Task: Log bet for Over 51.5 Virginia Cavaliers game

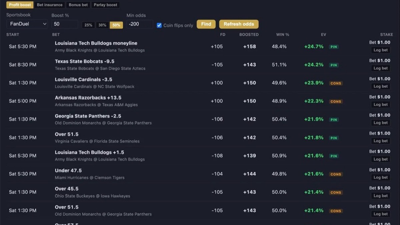Action: pos(380,141)
